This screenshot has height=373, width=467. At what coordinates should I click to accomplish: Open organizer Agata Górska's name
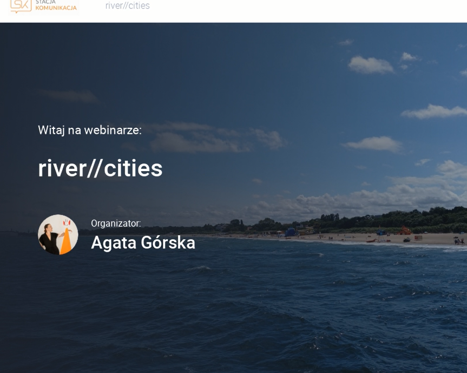pyautogui.click(x=143, y=243)
